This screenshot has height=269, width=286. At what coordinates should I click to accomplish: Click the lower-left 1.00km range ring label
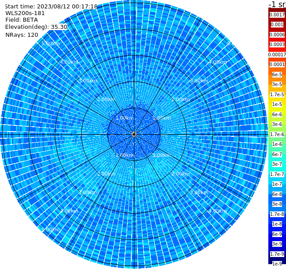125,155
